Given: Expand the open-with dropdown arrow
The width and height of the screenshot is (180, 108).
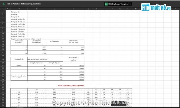Looking at the screenshot, I should point(130,4).
